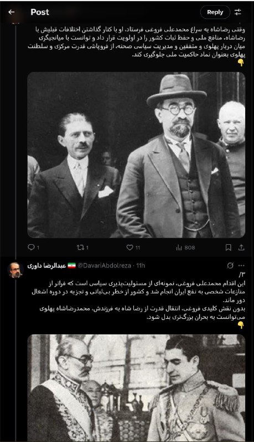The height and width of the screenshot is (442, 254).
Task: Reply to the post with comment icon
Action: tap(33, 248)
